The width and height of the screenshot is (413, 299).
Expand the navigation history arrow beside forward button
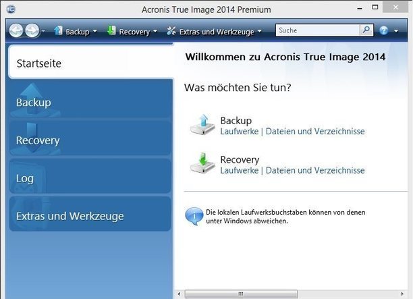pos(43,31)
